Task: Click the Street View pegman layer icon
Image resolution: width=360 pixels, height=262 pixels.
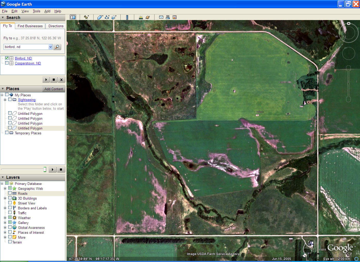Action: click(x=14, y=203)
